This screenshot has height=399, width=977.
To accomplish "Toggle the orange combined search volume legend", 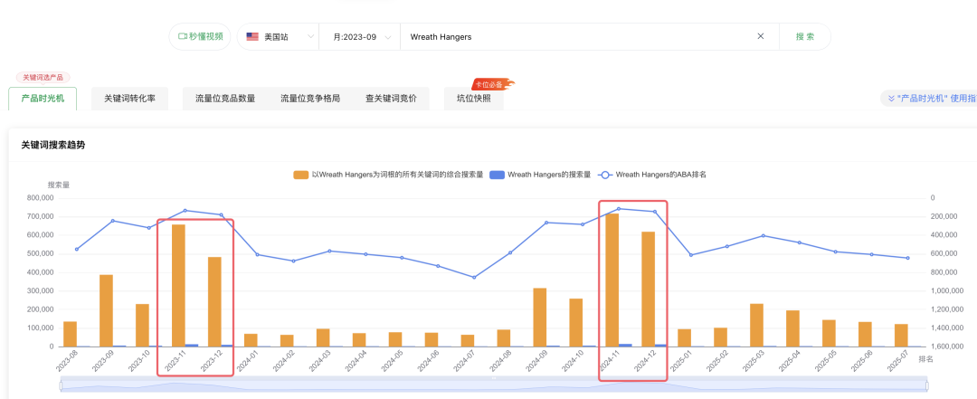I will pos(388,176).
